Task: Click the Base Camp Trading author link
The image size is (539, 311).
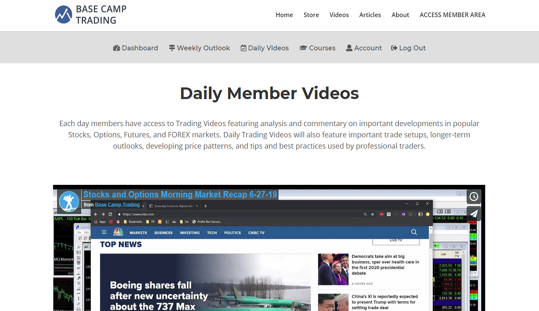Action: pyautogui.click(x=117, y=205)
